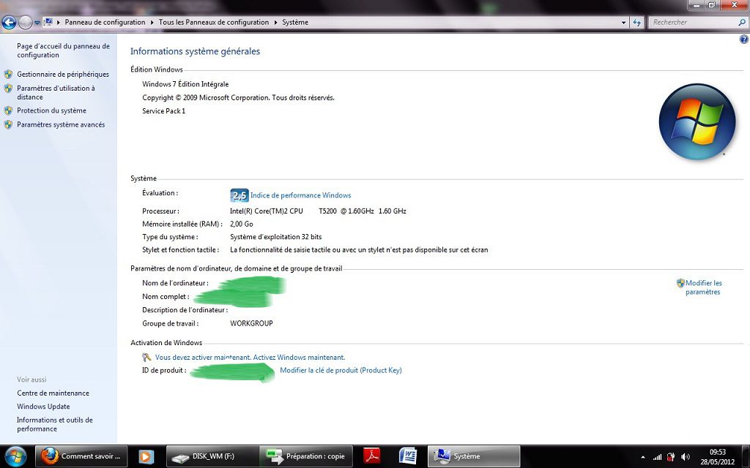Open Adobe Reader taskbar icon
The height and width of the screenshot is (468, 750).
pyautogui.click(x=373, y=456)
